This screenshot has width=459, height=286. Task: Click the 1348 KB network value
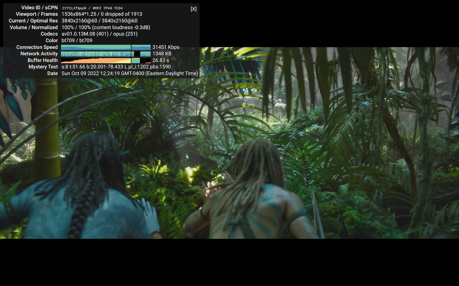(162, 54)
